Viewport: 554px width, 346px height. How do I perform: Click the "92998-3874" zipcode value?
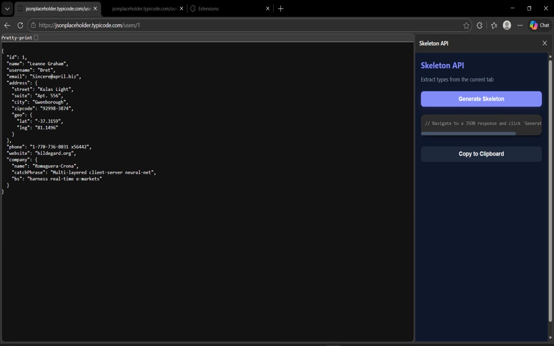(57, 109)
